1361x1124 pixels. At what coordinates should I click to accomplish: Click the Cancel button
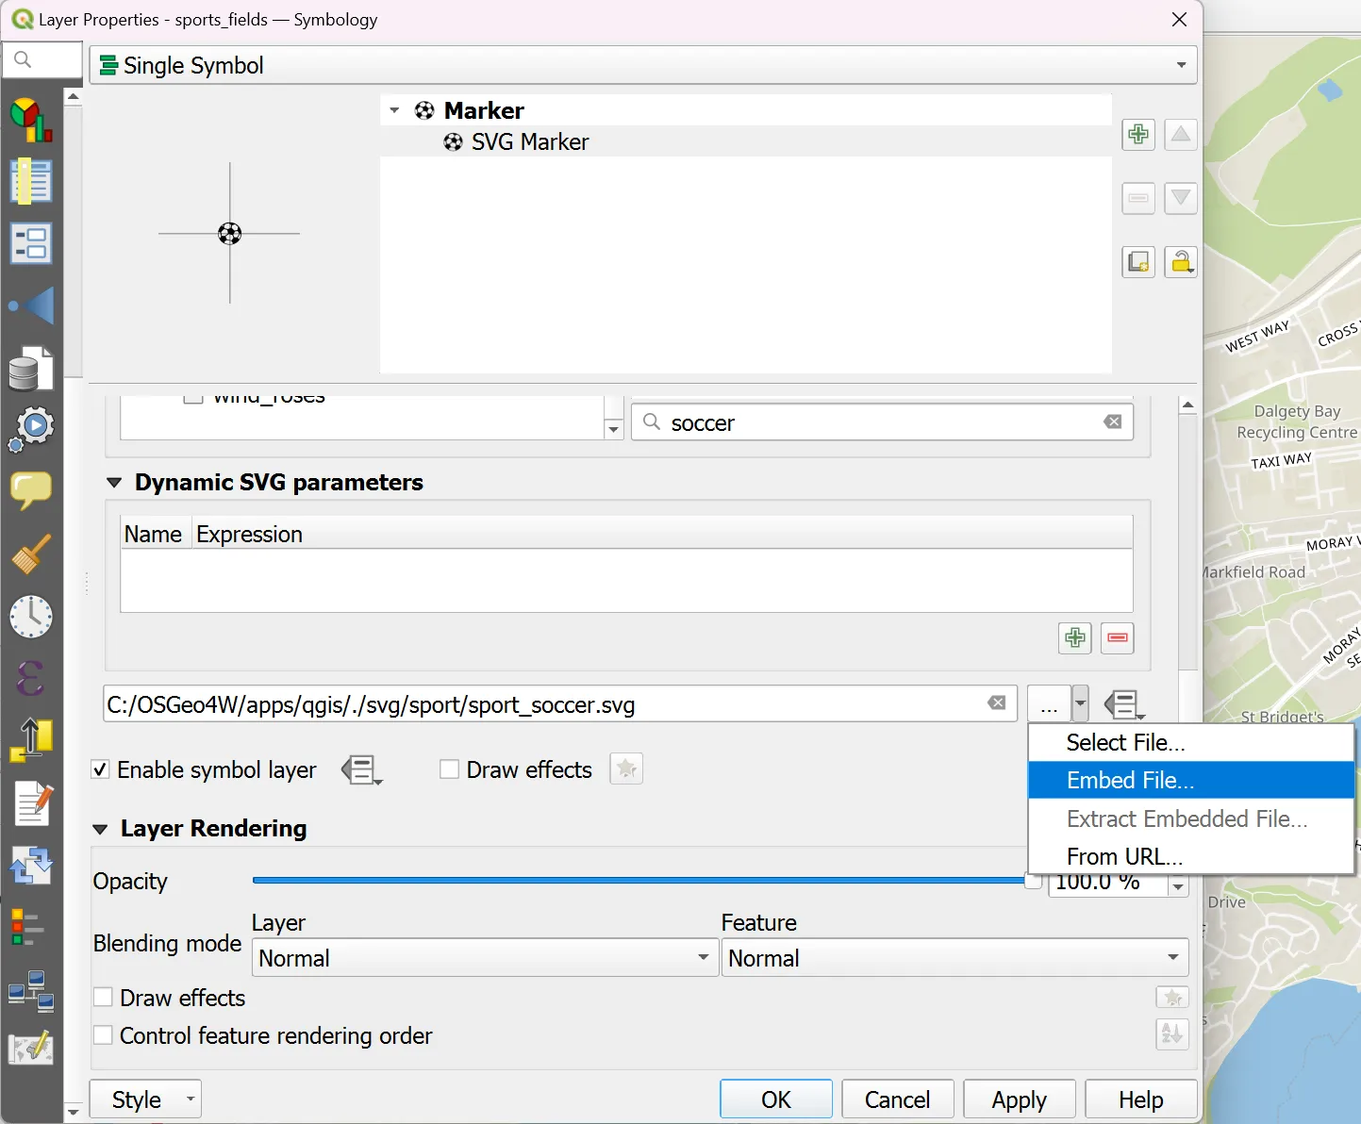897,1099
